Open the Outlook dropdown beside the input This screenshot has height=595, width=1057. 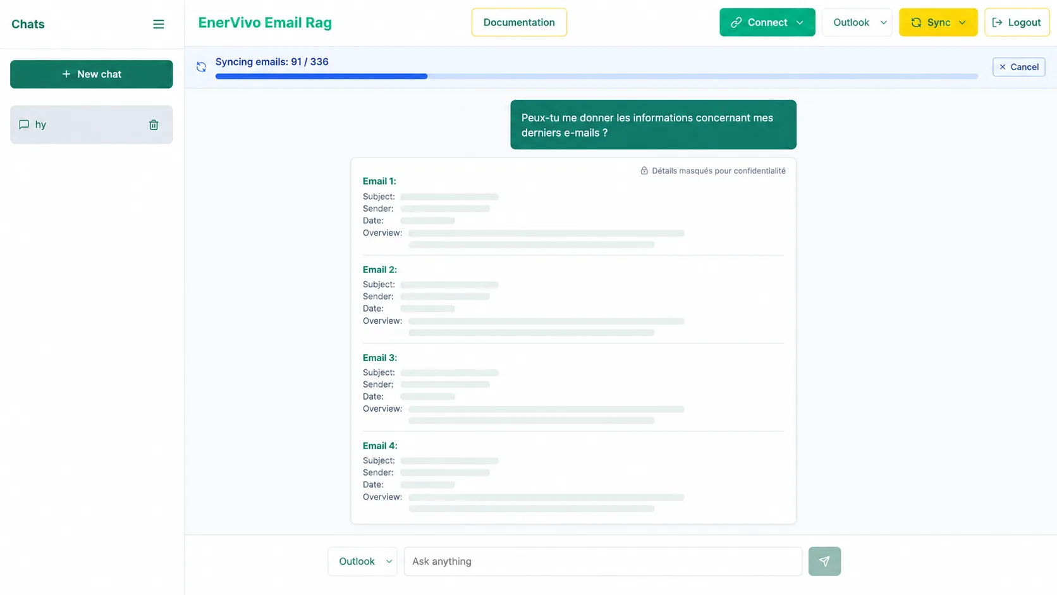click(x=362, y=561)
